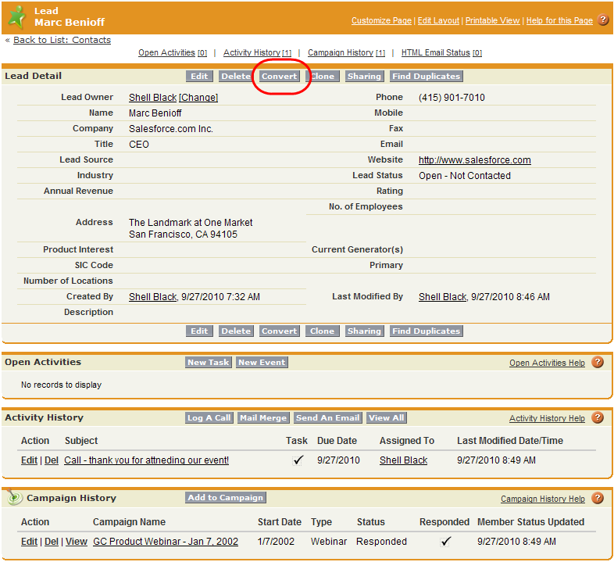Open help icon in the page header
614x562 pixels.
[603, 20]
